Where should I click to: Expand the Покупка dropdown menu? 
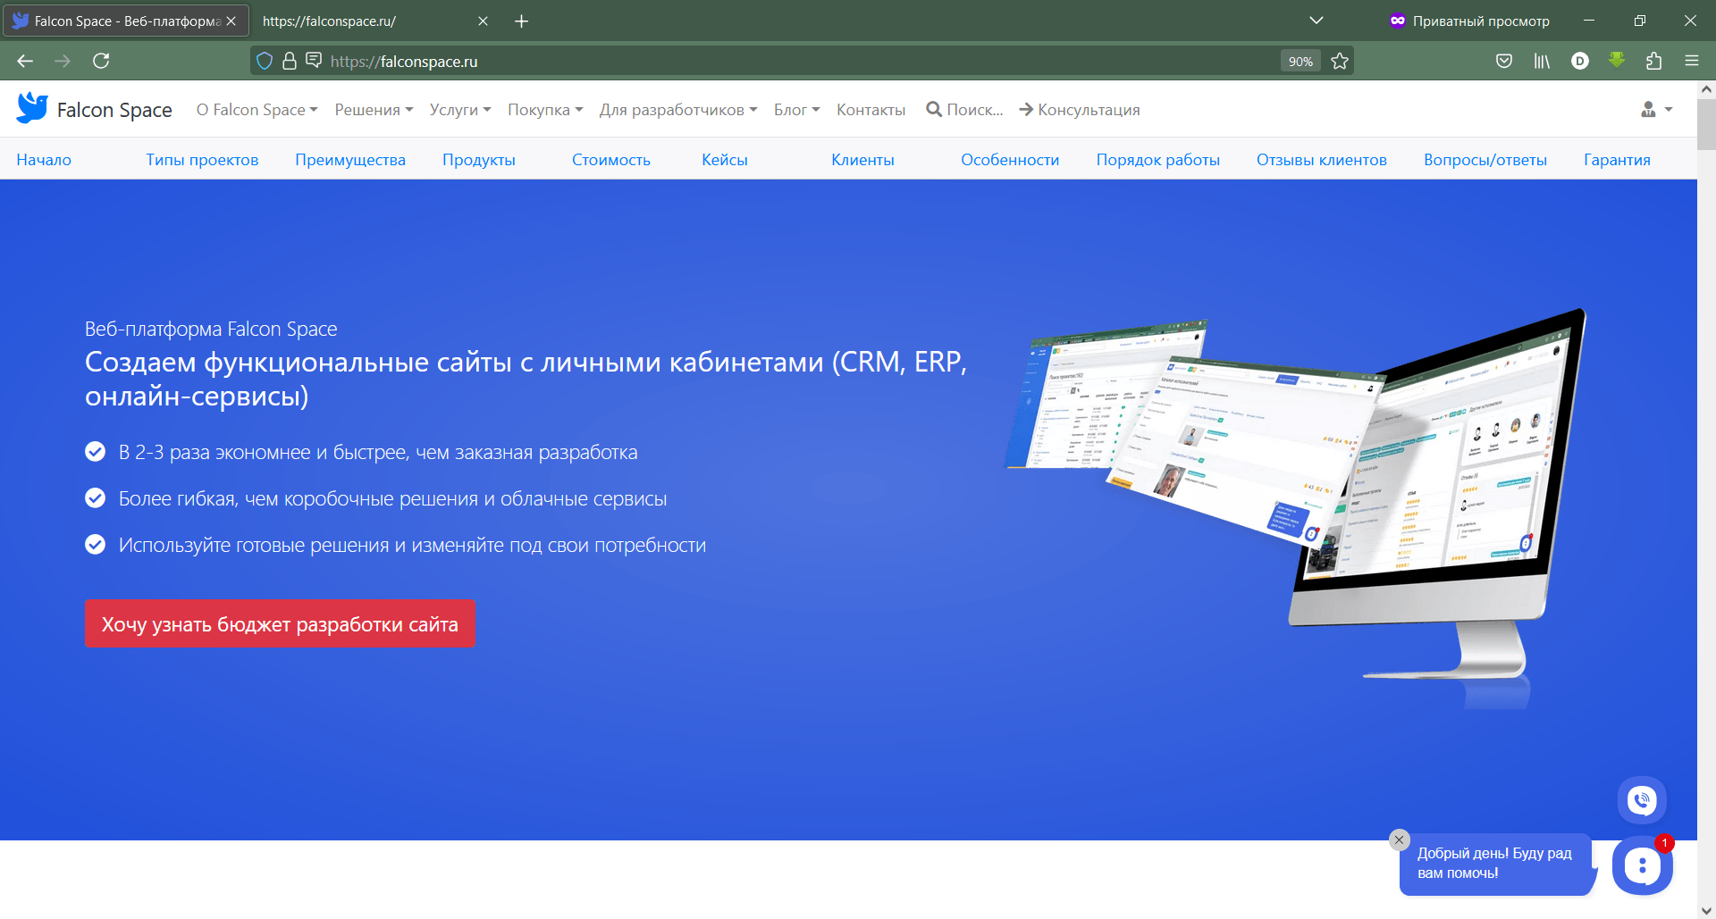(x=545, y=109)
